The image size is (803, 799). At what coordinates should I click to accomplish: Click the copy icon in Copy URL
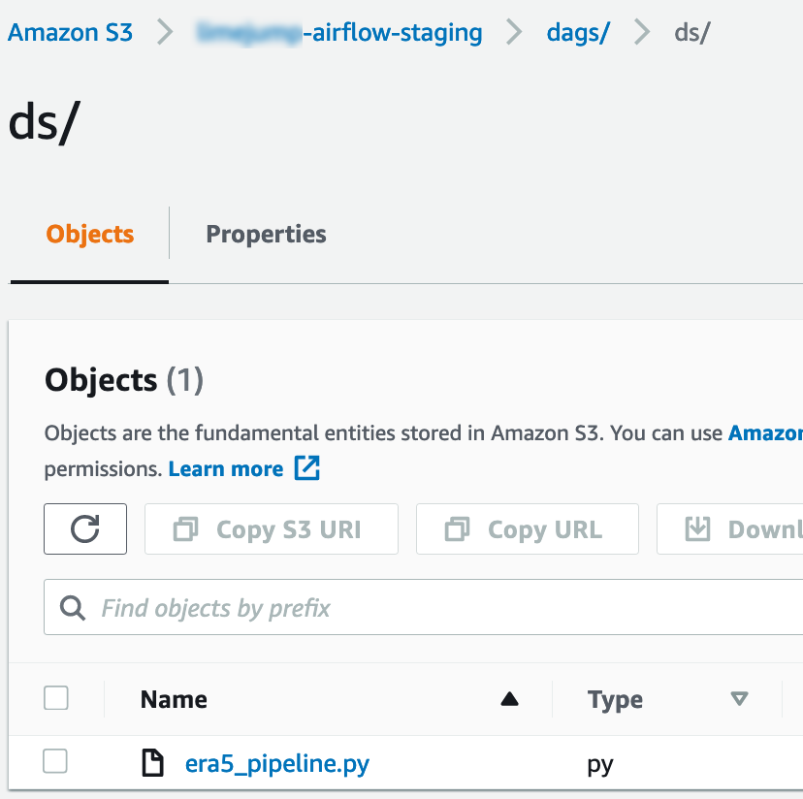click(457, 529)
